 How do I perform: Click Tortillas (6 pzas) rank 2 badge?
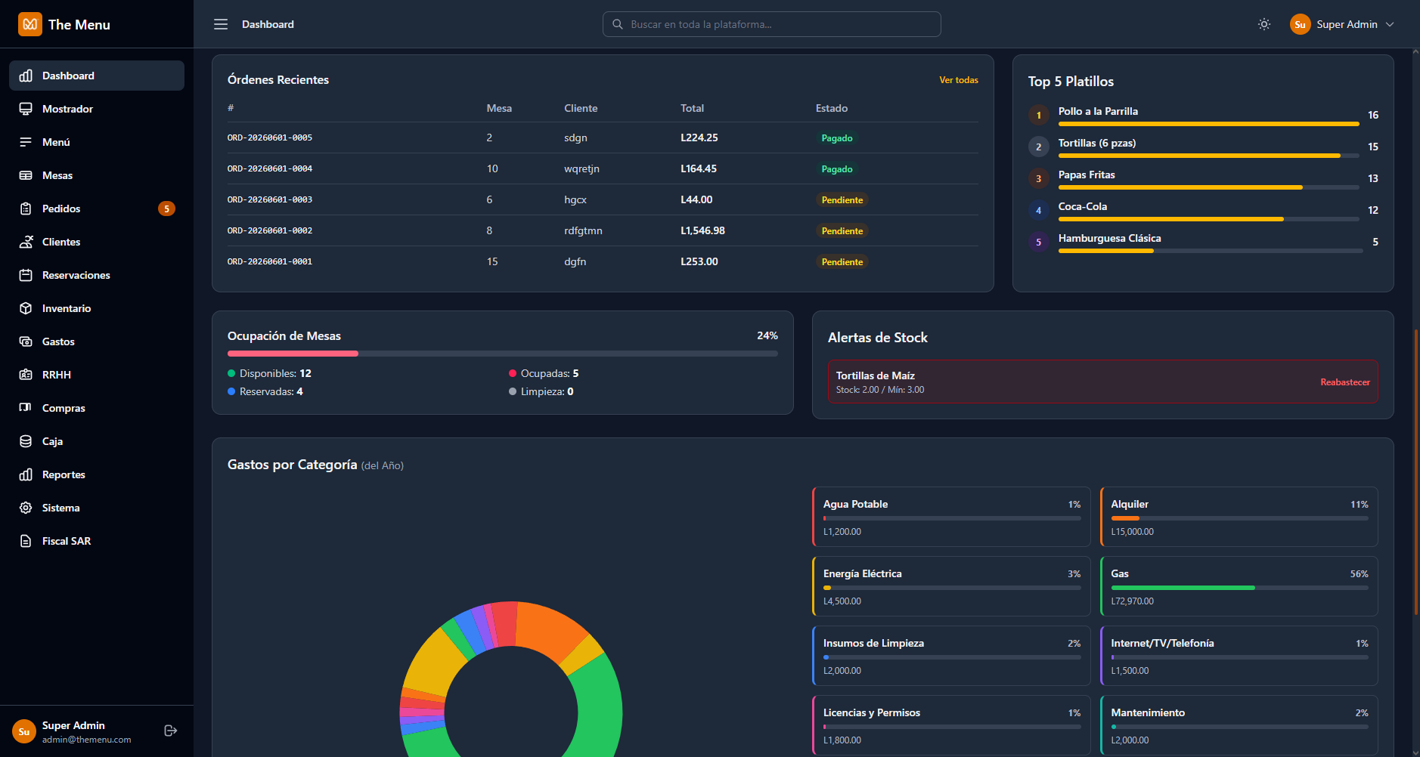1038,147
